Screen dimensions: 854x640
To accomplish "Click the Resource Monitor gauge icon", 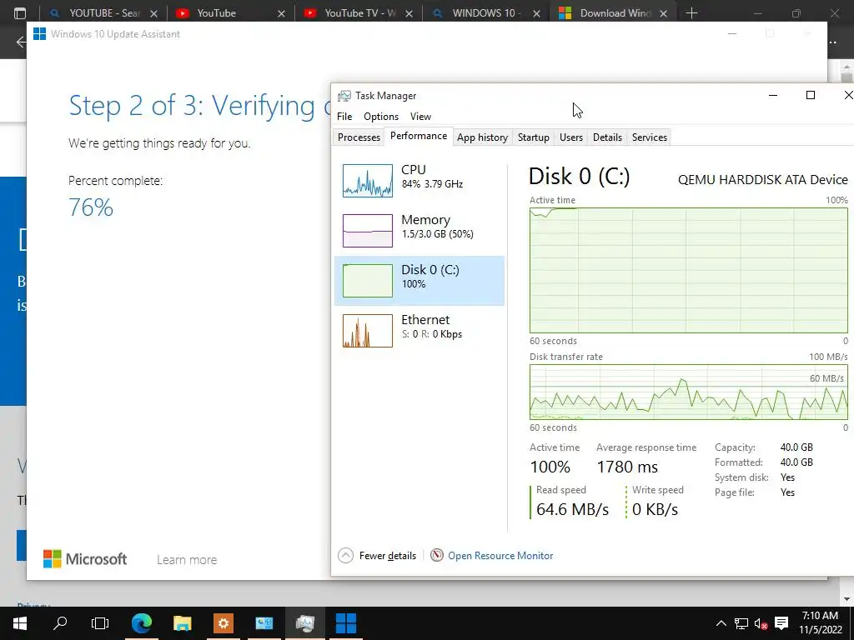I will click(x=437, y=555).
